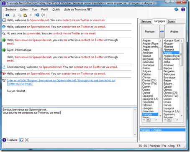190x152 pixels.
Task: Click the blue book icon beside the menu bar
Action: 177,10
